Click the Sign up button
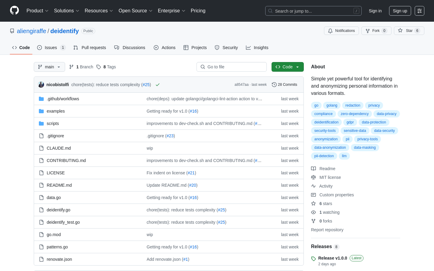Image resolution: width=434 pixels, height=271 pixels. click(x=400, y=11)
